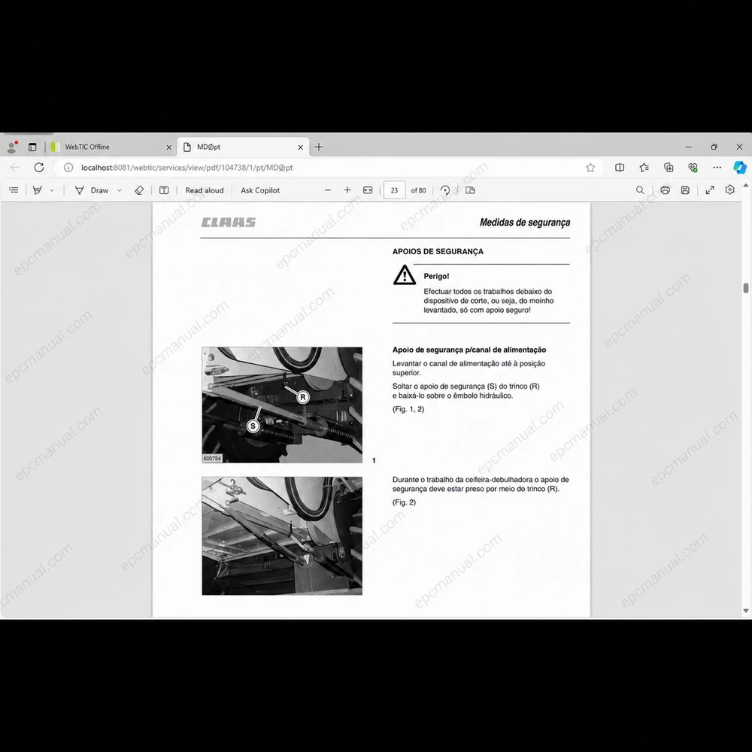Go back to the previous page
This screenshot has height=752, width=752.
(15, 167)
